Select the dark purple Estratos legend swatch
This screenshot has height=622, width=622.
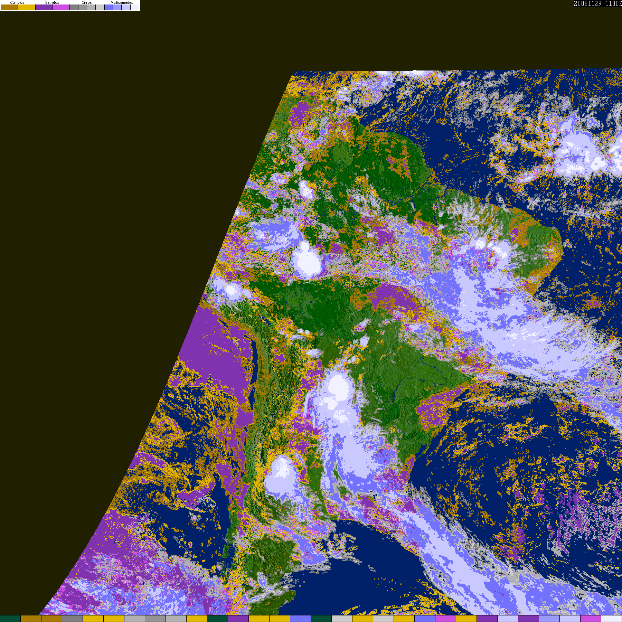44,7
